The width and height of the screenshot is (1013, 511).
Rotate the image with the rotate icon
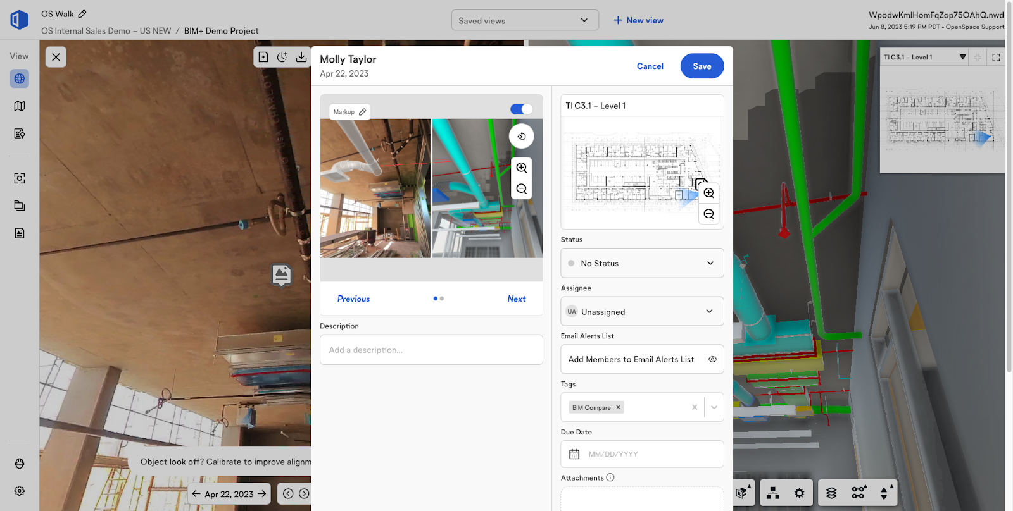pos(521,137)
